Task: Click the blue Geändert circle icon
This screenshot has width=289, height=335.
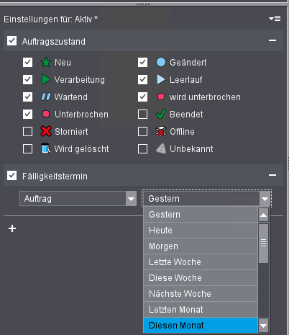Action: [161, 62]
